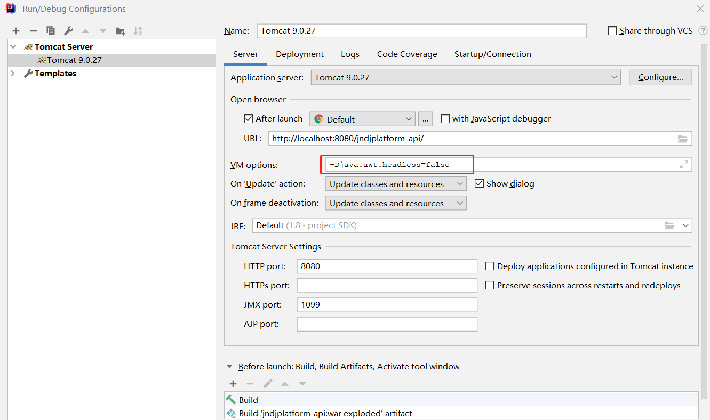Click the Templates wrench icon in the tree

tap(28, 74)
